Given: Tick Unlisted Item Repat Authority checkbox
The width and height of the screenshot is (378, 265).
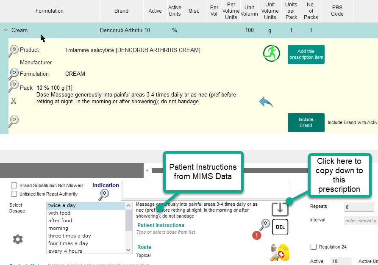Looking at the screenshot, I should [14, 194].
